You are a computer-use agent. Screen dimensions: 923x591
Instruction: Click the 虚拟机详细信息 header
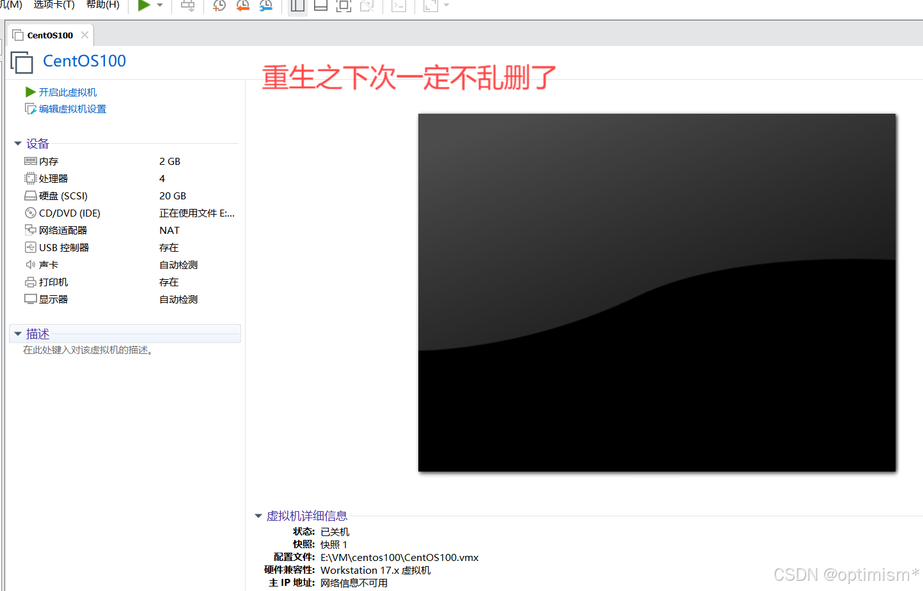pyautogui.click(x=307, y=516)
